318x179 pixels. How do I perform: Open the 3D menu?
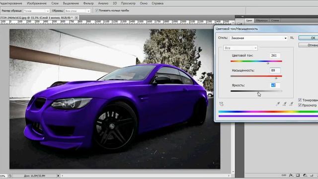point(115,3)
